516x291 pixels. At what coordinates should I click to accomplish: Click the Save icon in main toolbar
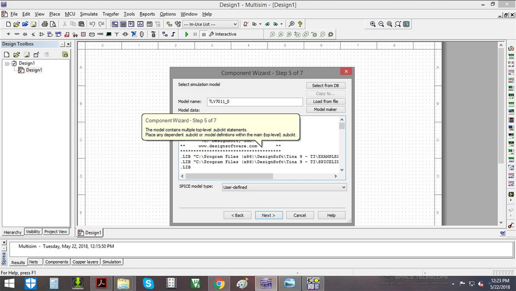[33, 24]
